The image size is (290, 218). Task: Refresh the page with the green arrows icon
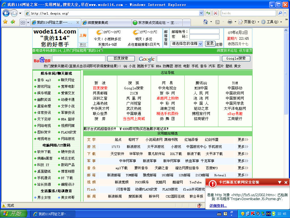click(208, 13)
